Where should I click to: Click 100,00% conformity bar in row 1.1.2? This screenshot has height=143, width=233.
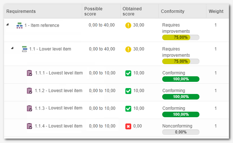point(181,97)
